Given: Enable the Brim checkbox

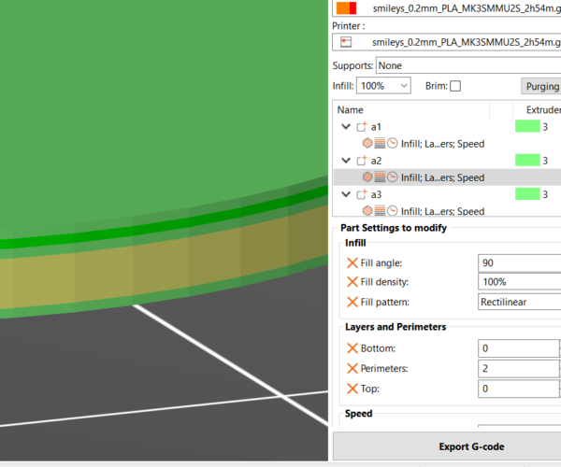Looking at the screenshot, I should pos(455,86).
